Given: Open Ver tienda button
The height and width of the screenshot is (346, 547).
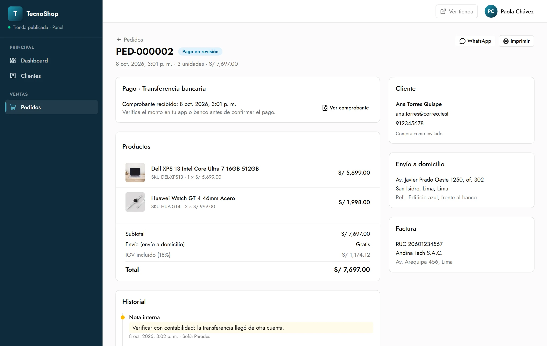Looking at the screenshot, I should (x=456, y=11).
